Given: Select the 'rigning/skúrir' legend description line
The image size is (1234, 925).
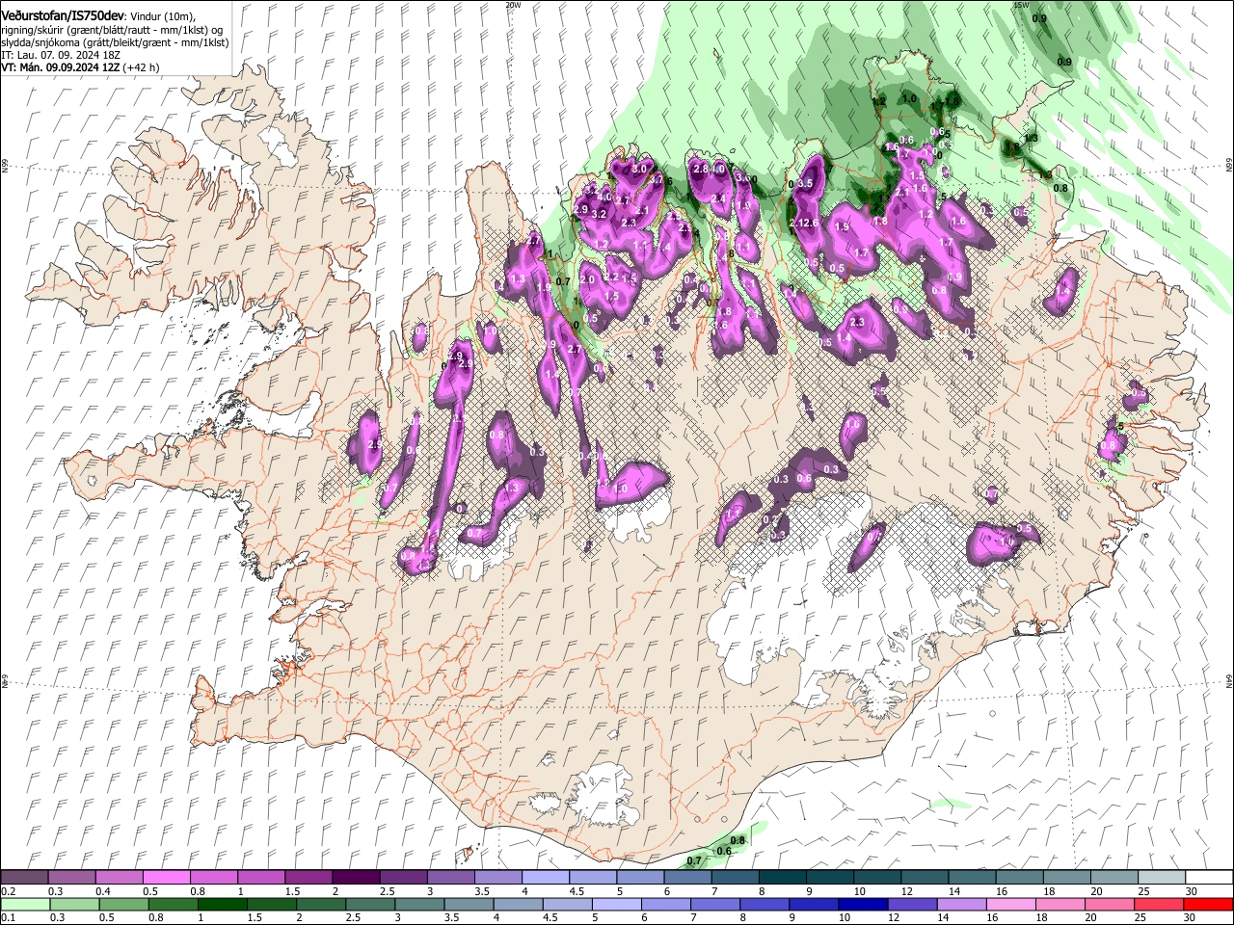Looking at the screenshot, I should point(112,30).
